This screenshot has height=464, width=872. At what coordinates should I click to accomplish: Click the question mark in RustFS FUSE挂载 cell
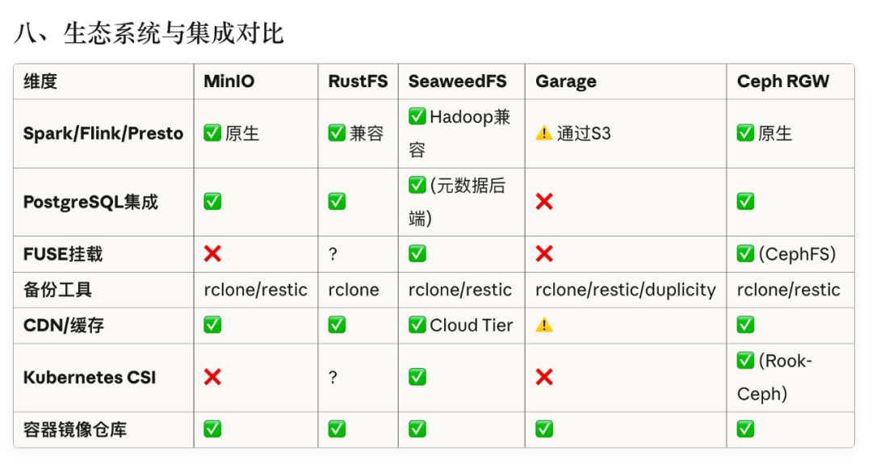tap(333, 254)
